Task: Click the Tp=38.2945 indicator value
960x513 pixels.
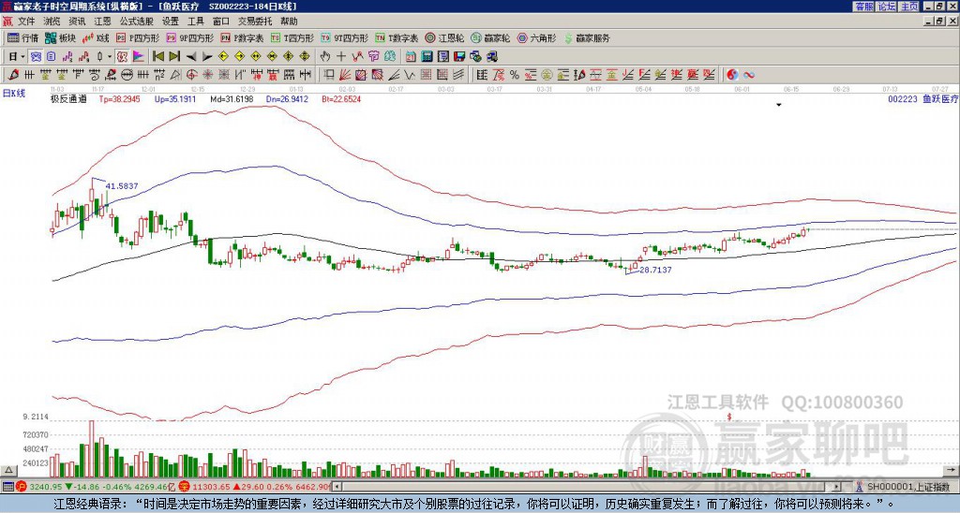Action: [119, 98]
